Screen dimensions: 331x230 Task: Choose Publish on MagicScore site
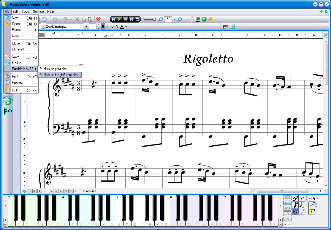[60, 75]
